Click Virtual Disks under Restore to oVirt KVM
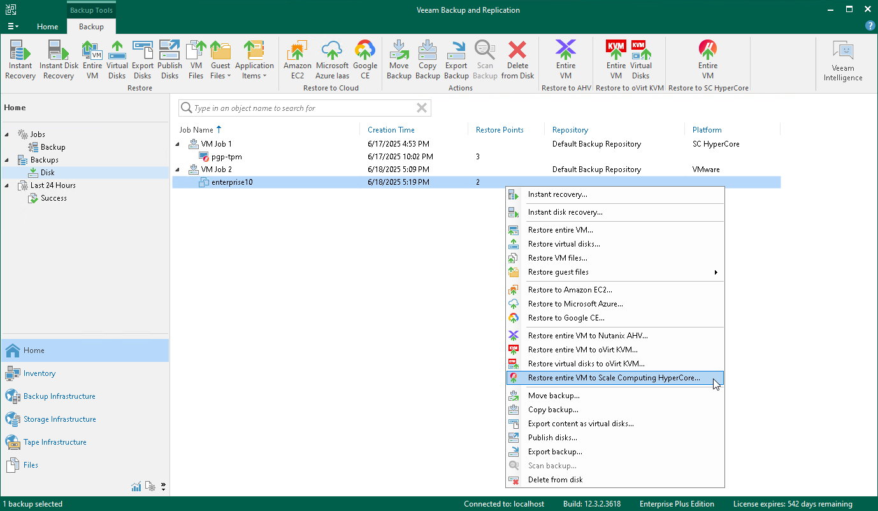 coord(641,60)
